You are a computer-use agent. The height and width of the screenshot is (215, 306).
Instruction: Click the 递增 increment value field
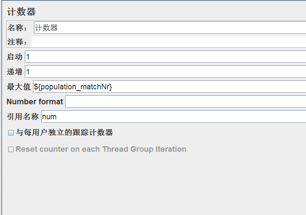click(165, 71)
